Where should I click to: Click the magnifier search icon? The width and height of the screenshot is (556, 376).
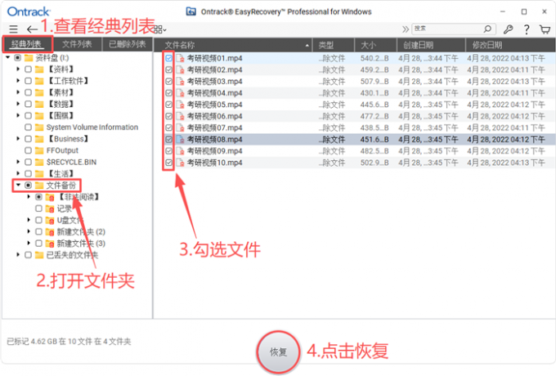point(487,29)
